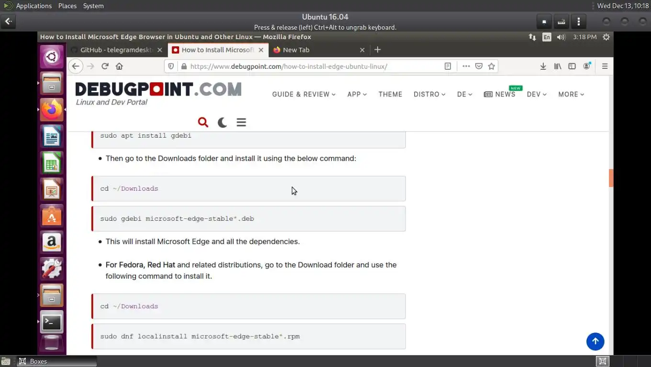Toggle reader view icon in address bar
Image resolution: width=651 pixels, height=367 pixels.
(448, 66)
